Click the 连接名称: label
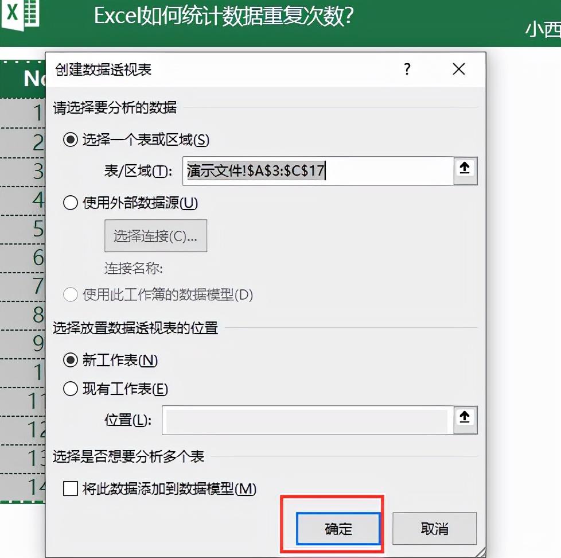561x558 pixels. click(x=134, y=268)
